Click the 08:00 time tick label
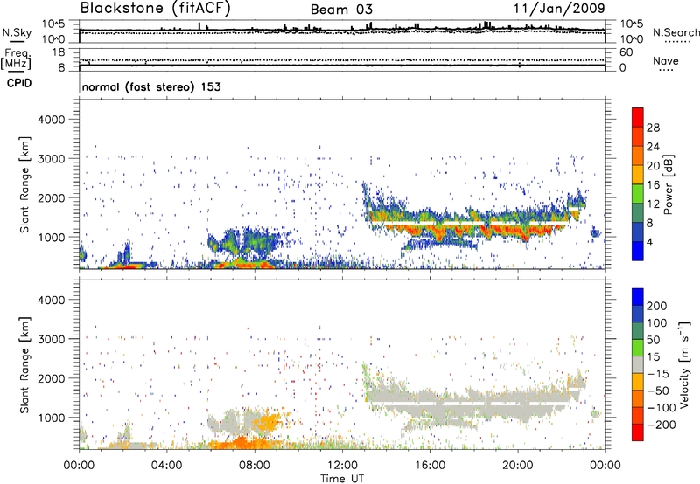This screenshot has width=700, height=484. pos(255,466)
